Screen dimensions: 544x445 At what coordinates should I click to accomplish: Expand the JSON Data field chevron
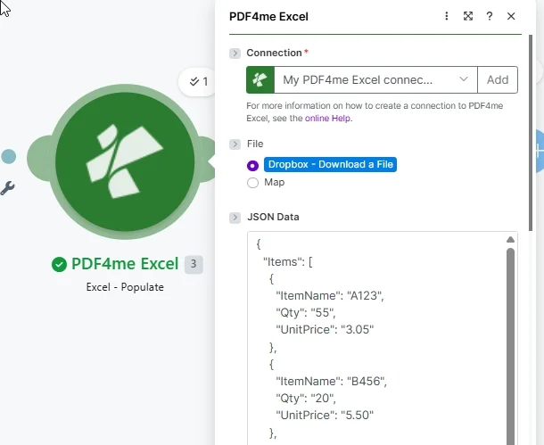pos(235,218)
